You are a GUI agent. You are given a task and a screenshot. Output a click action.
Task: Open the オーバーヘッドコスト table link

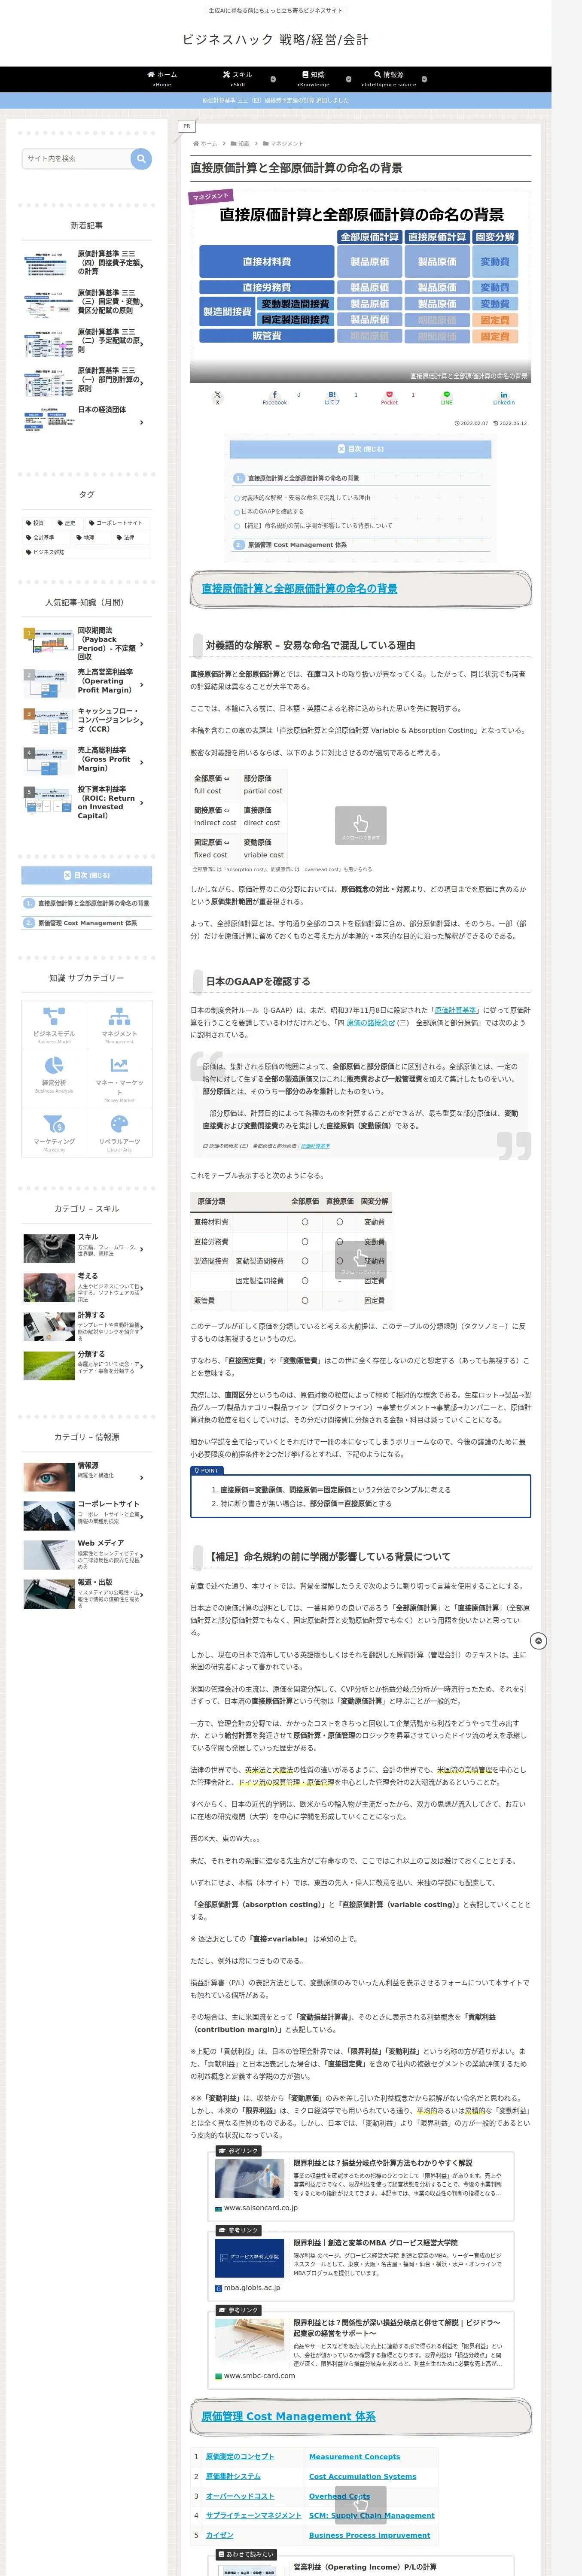coord(240,2496)
